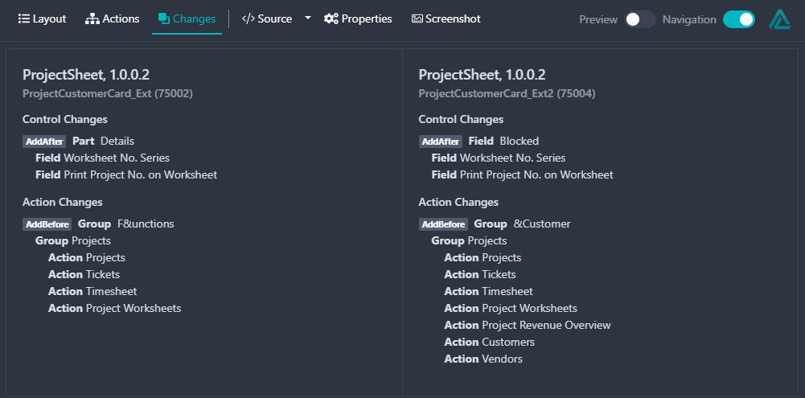This screenshot has height=398, width=805.
Task: Select the Changes tab
Action: pyautogui.click(x=187, y=19)
